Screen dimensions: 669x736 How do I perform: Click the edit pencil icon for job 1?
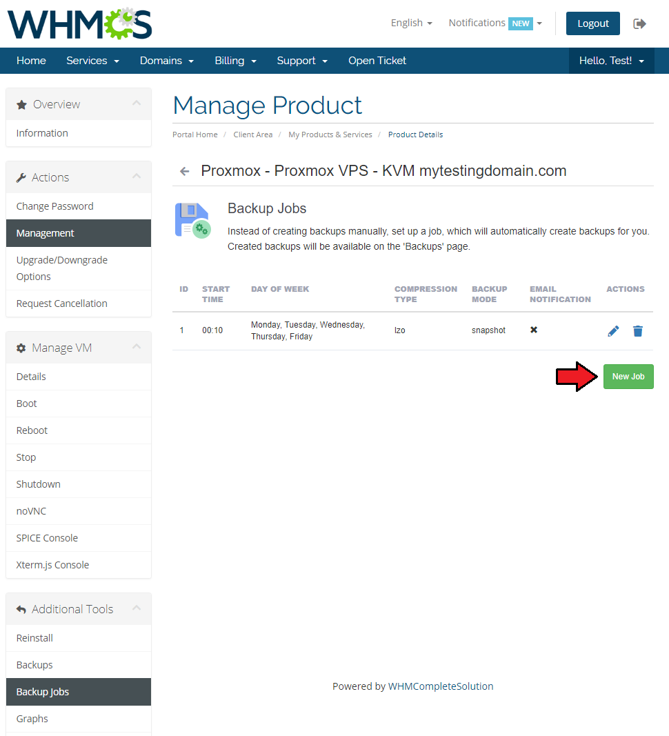click(613, 331)
